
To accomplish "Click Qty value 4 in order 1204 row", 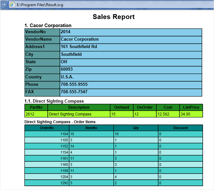I will 136,177.
